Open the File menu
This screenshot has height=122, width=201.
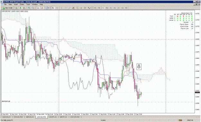pos(5,4)
